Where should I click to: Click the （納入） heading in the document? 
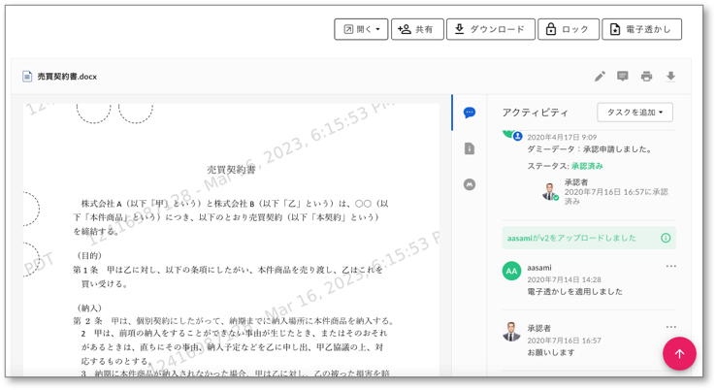[89, 309]
